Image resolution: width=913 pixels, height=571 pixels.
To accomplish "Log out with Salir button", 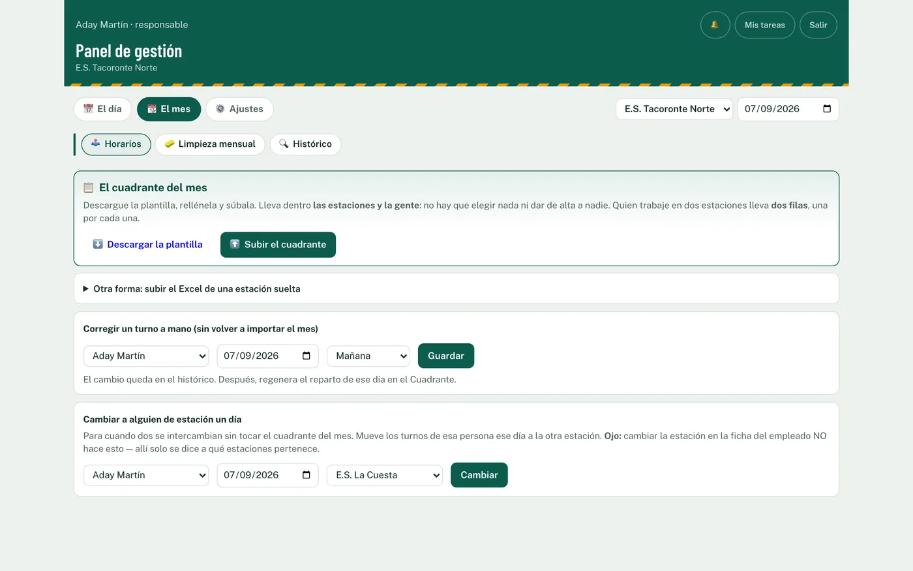I will click(818, 25).
